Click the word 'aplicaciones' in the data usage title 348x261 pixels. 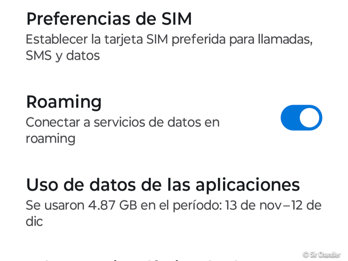coord(247,184)
